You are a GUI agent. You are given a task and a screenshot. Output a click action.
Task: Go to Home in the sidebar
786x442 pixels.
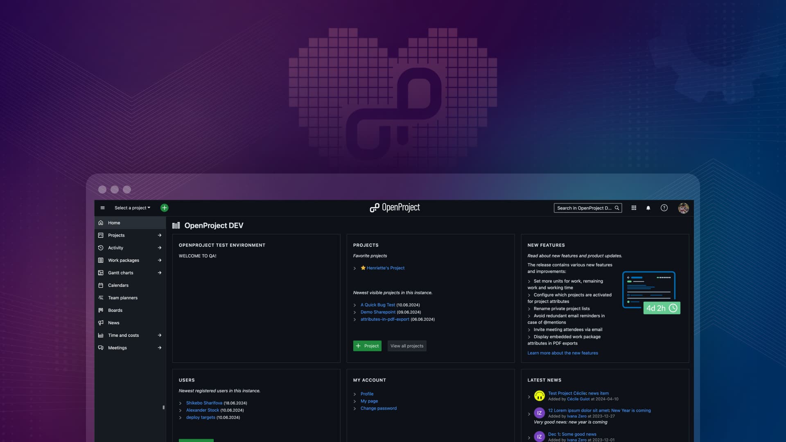pos(113,223)
